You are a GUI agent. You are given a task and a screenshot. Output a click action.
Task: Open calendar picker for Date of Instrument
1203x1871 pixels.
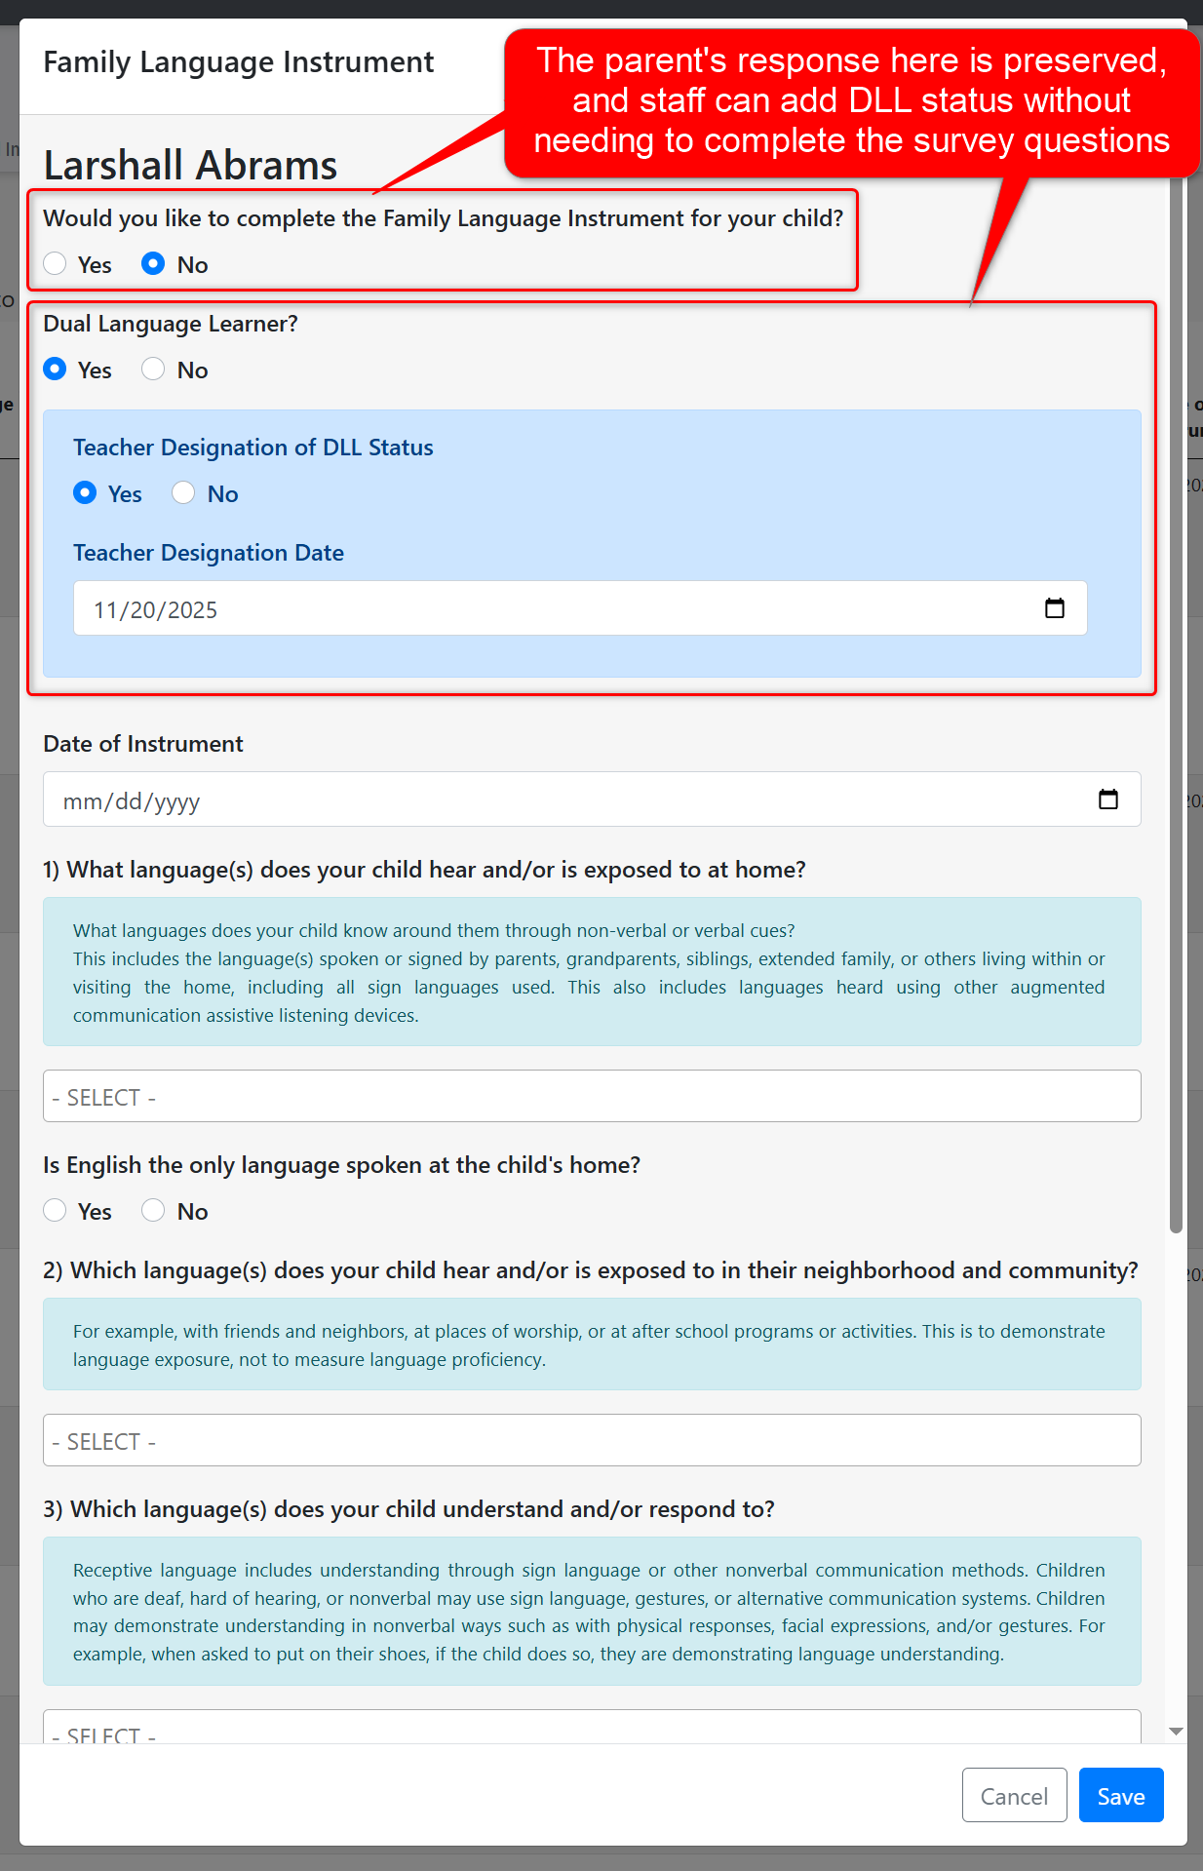pos(1107,799)
